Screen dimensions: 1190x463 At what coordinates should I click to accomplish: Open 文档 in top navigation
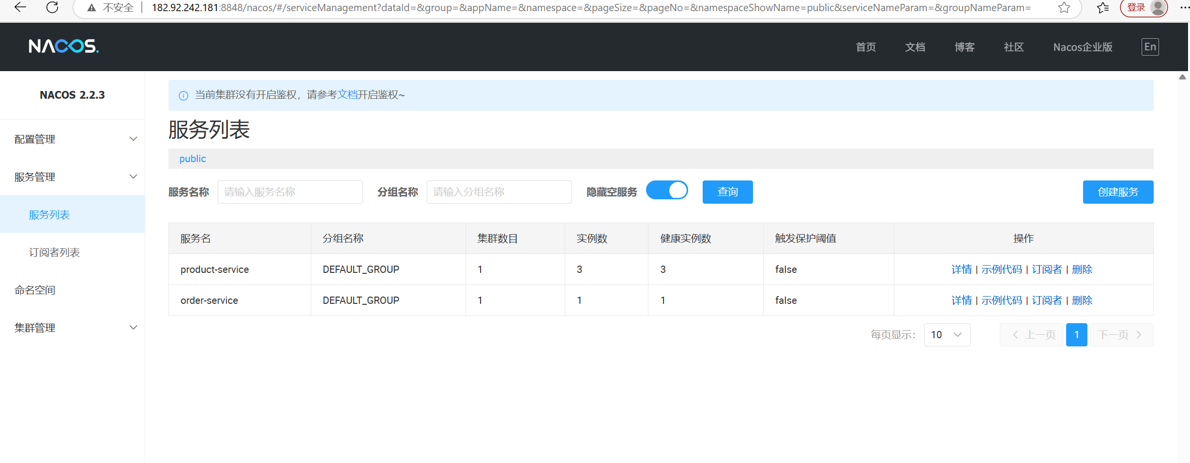(915, 47)
